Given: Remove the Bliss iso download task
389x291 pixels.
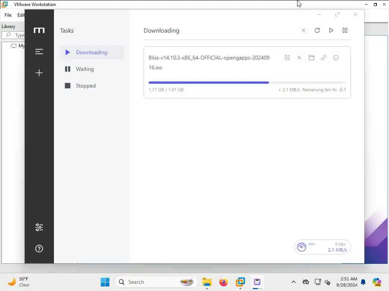Looking at the screenshot, I should click(x=299, y=58).
